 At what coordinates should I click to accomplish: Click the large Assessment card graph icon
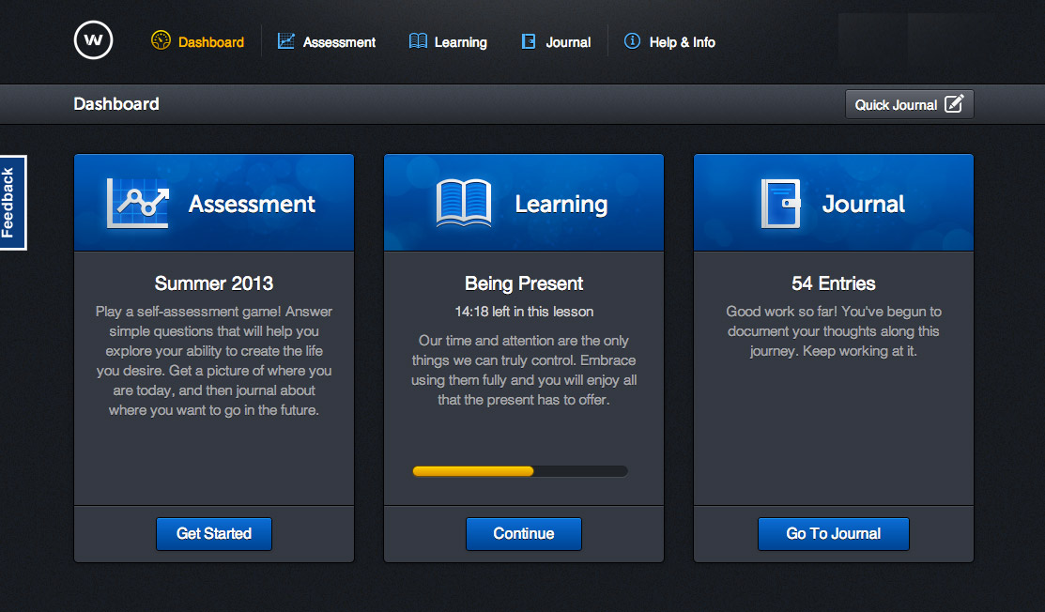pyautogui.click(x=138, y=203)
